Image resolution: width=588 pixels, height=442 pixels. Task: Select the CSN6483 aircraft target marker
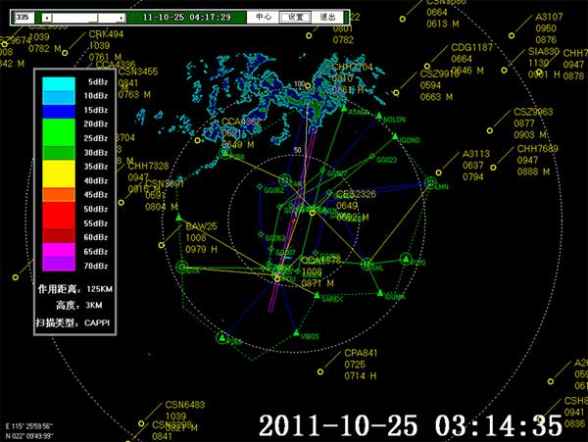(x=141, y=423)
